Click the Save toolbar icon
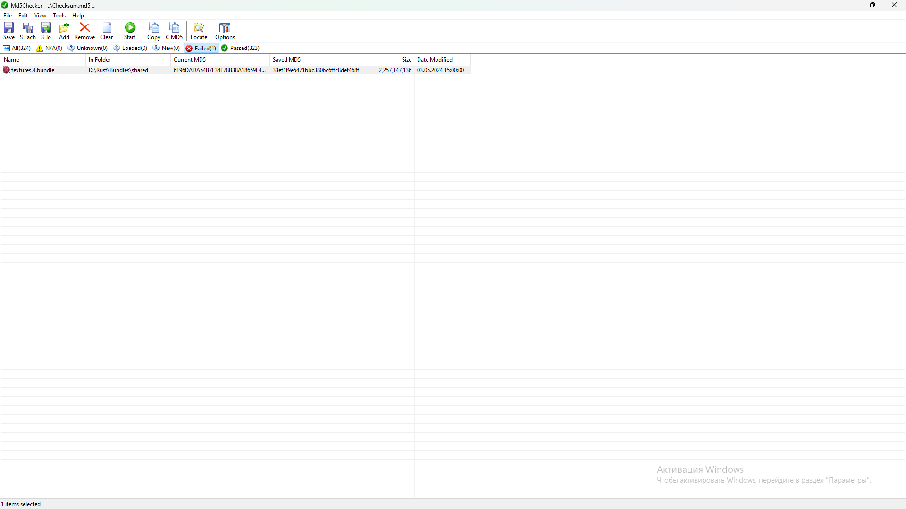The width and height of the screenshot is (906, 509). click(9, 31)
